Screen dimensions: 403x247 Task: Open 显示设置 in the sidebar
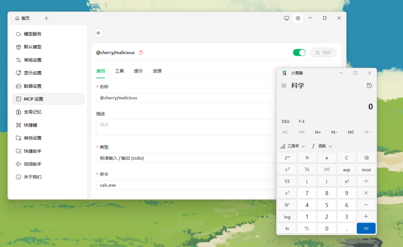[48, 73]
